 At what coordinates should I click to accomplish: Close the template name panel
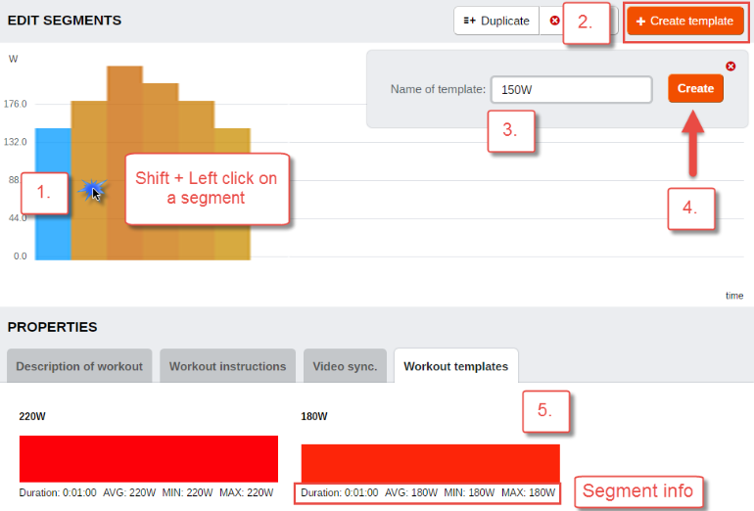[730, 67]
